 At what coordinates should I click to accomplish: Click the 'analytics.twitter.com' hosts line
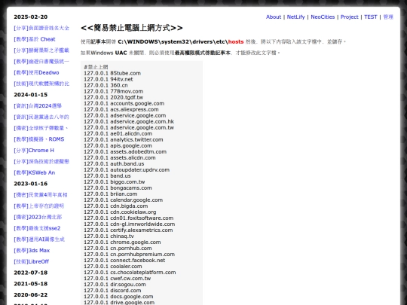point(124,140)
